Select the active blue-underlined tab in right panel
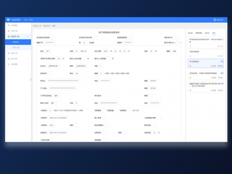Image resolution: width=232 pixels, height=174 pixels. point(214,33)
